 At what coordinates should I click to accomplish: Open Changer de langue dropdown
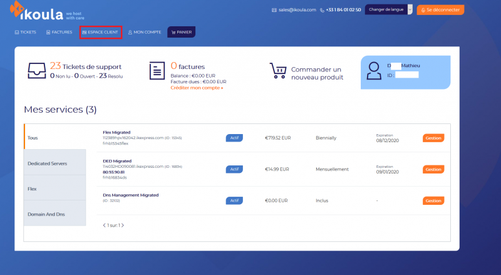388,9
